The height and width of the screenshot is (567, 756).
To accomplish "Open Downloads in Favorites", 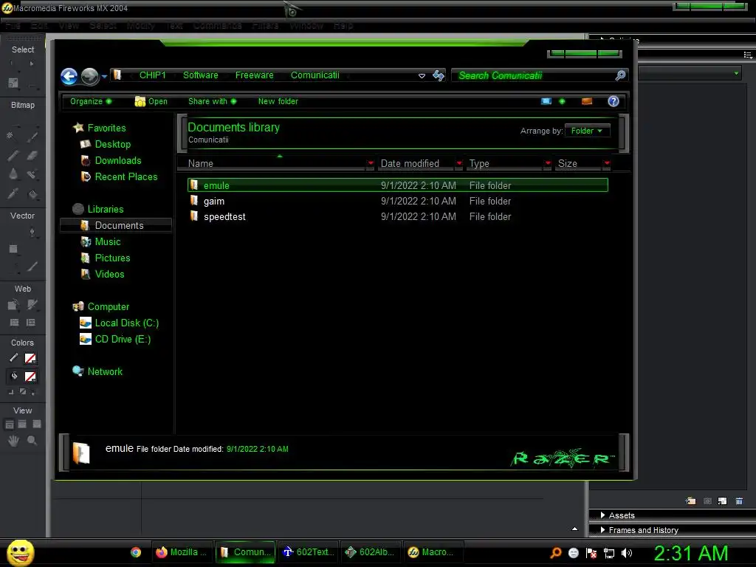I will click(118, 160).
